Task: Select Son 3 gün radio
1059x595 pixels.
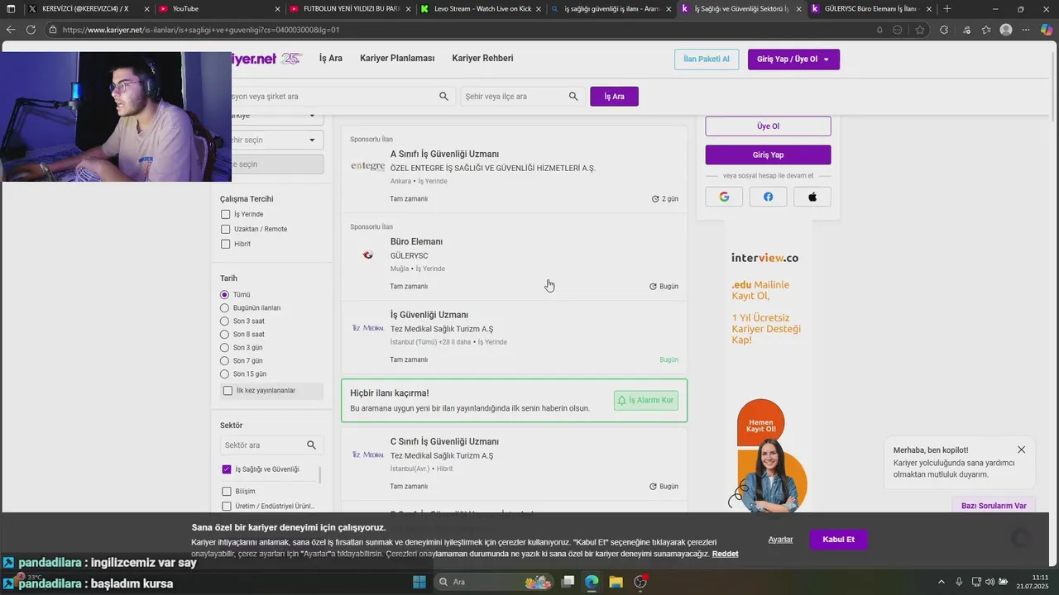Action: click(224, 348)
